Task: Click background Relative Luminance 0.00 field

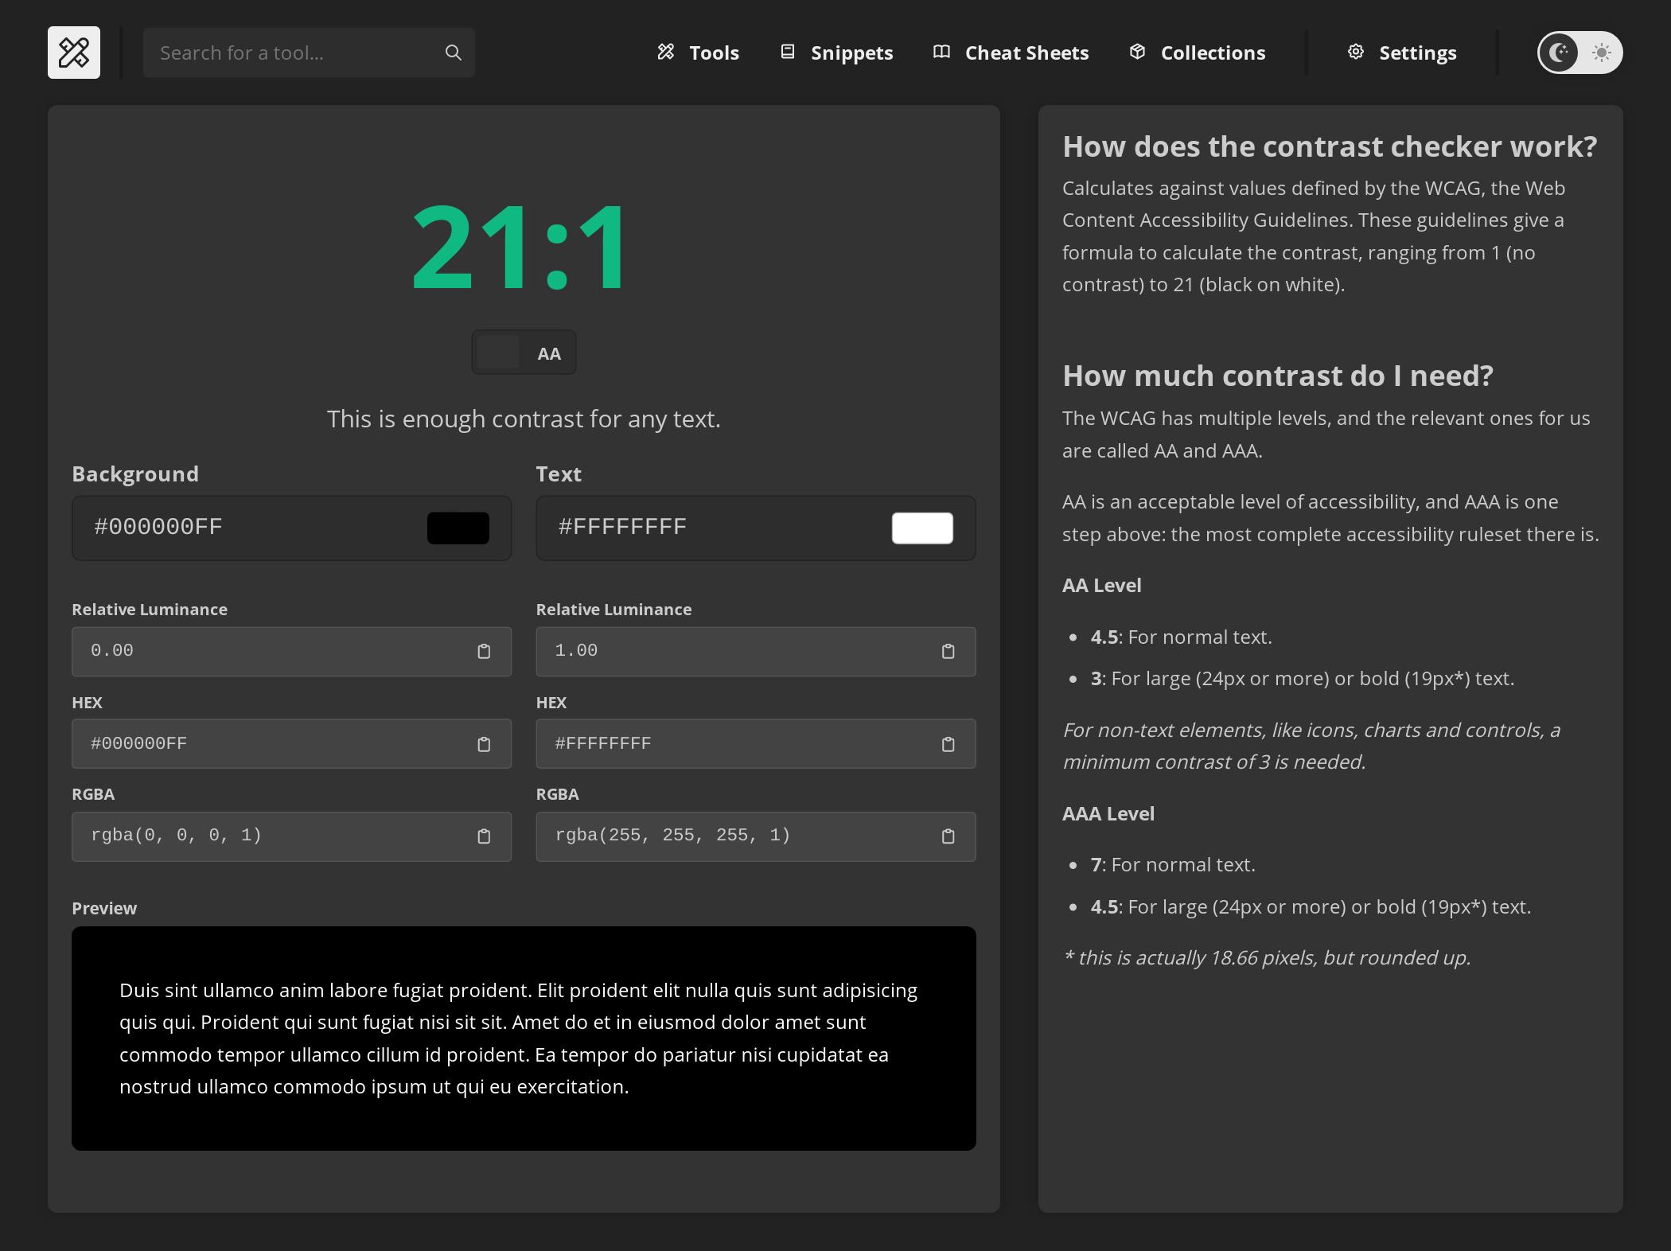Action: 291,652
